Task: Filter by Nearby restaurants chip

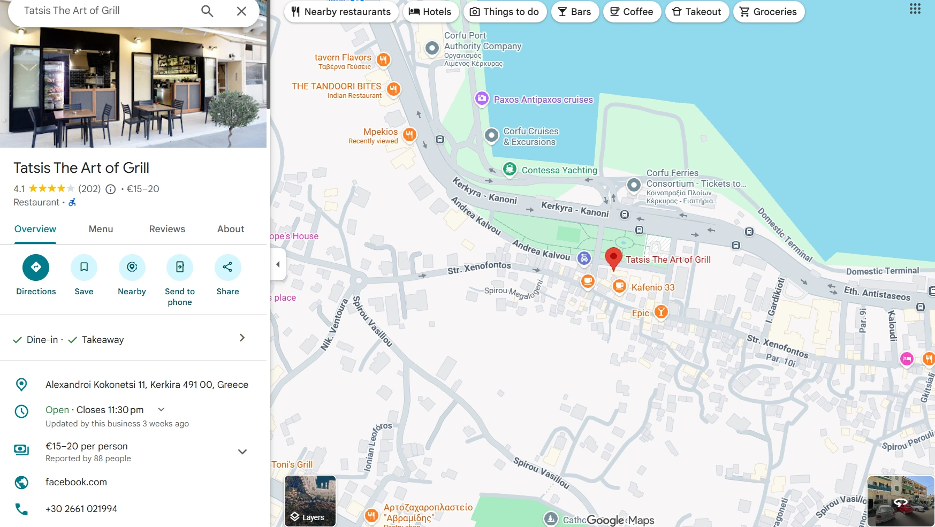Action: [x=341, y=12]
